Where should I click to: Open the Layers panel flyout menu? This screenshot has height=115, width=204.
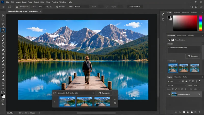pos(202,77)
